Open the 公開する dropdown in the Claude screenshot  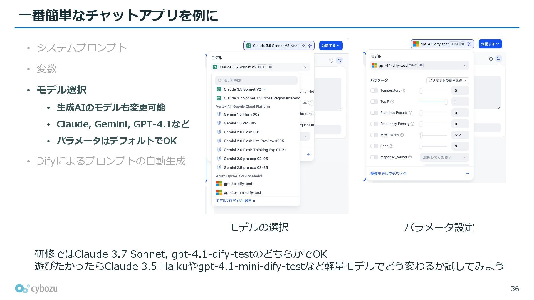331,46
